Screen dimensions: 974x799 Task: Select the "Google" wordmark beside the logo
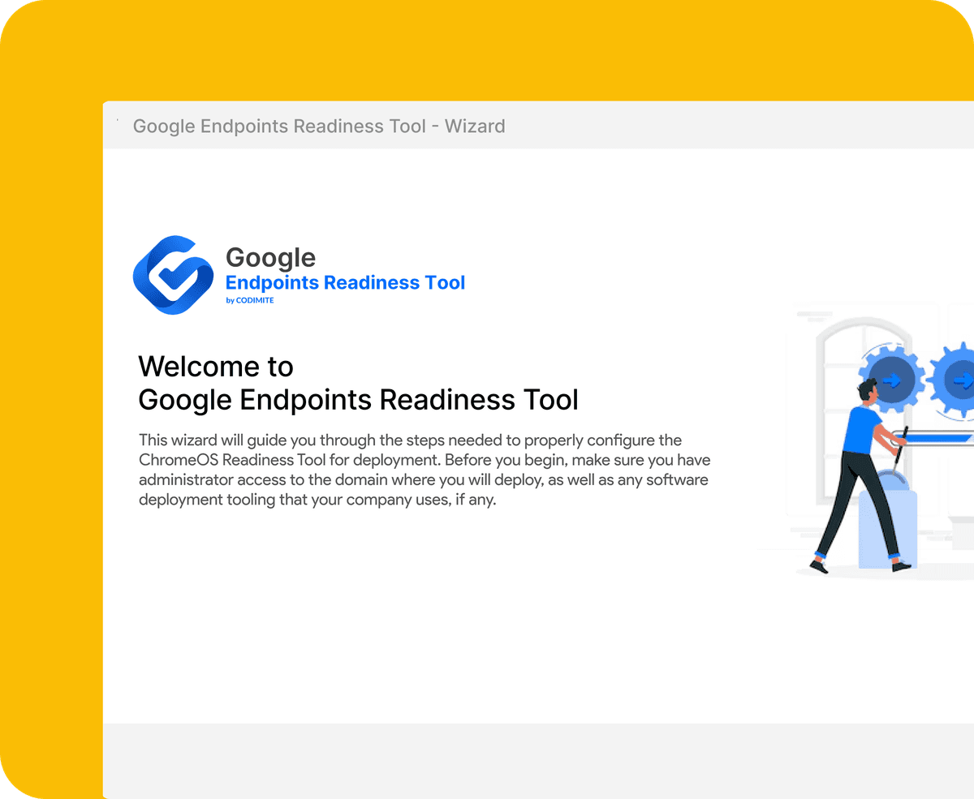click(270, 257)
